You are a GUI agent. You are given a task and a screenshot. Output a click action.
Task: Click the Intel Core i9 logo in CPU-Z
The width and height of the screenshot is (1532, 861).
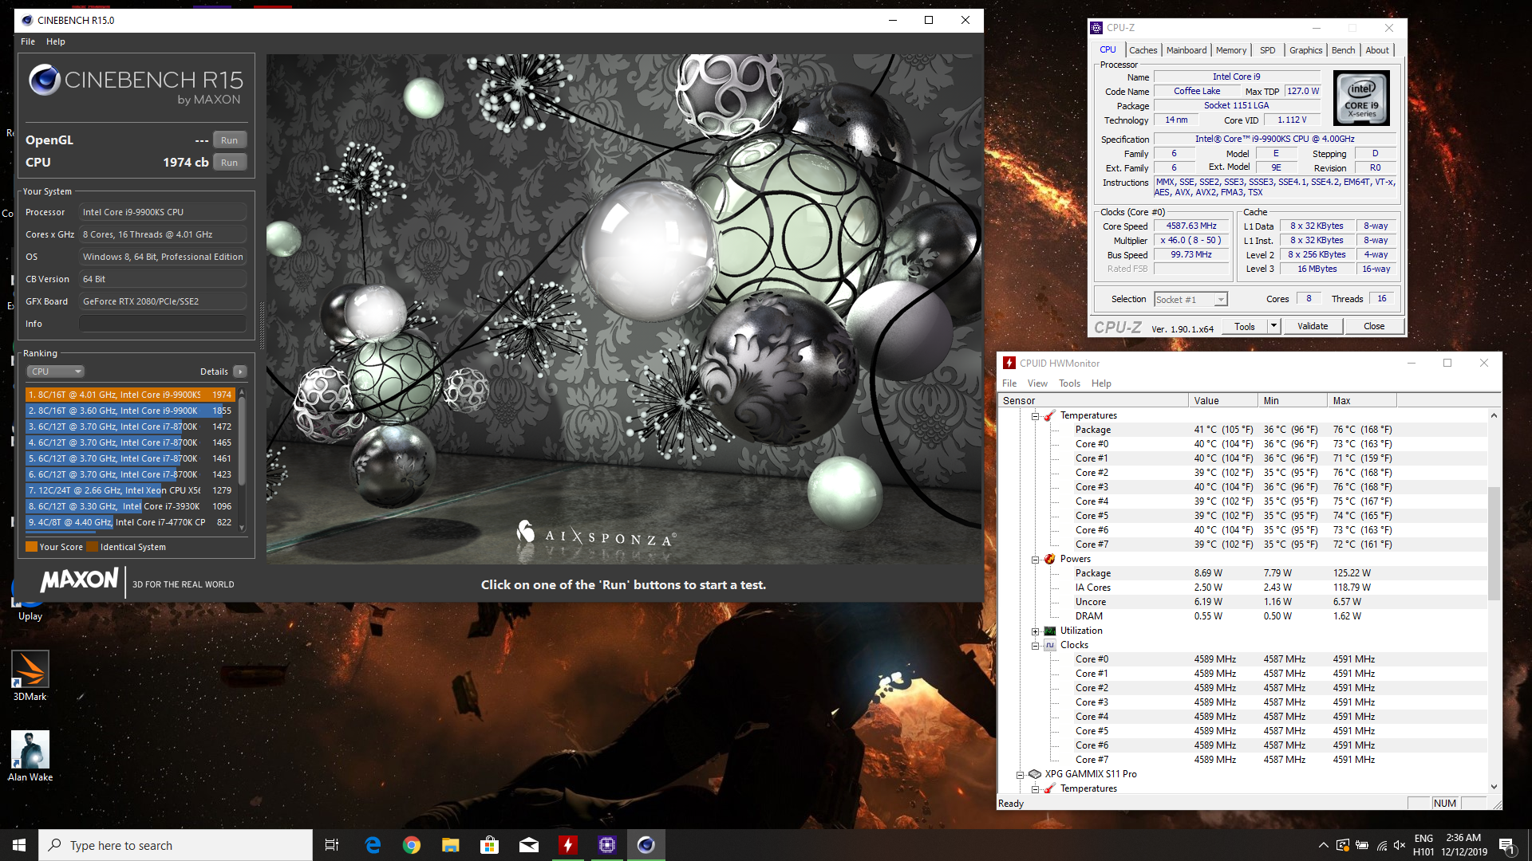pyautogui.click(x=1361, y=98)
